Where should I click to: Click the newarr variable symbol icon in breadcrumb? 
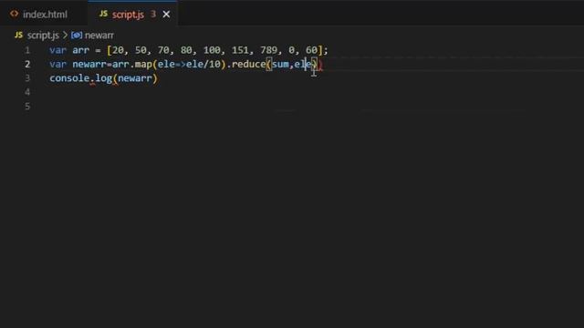tap(77, 36)
